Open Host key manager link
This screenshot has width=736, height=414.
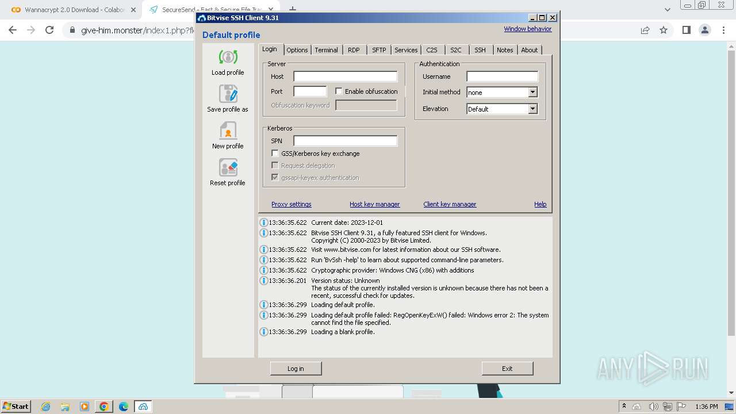pos(374,204)
